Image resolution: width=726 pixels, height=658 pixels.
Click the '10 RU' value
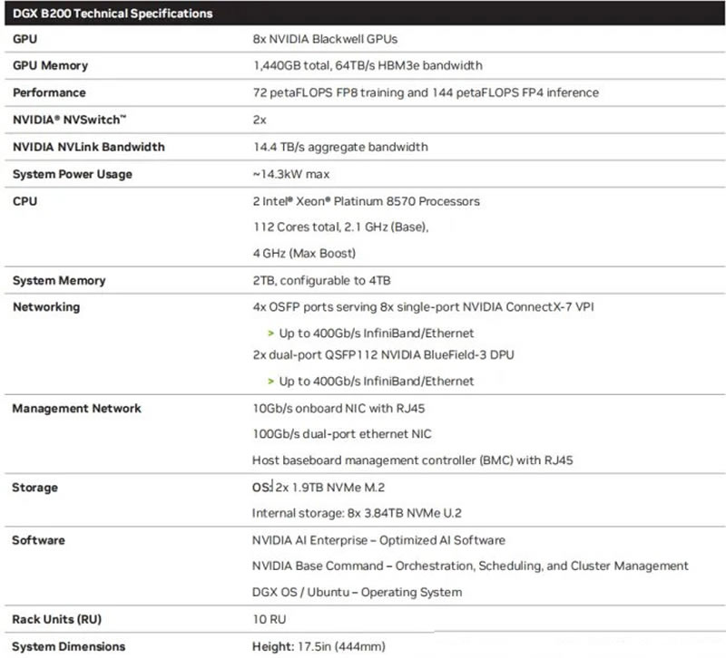click(x=270, y=620)
